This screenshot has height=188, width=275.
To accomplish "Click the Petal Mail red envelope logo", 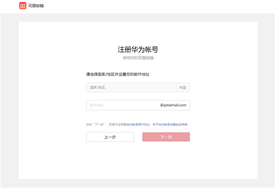I will click(22, 6).
